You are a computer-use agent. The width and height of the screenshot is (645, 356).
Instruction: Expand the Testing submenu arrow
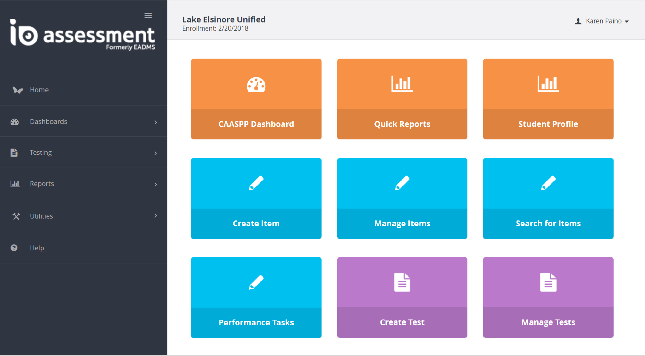[x=156, y=153]
